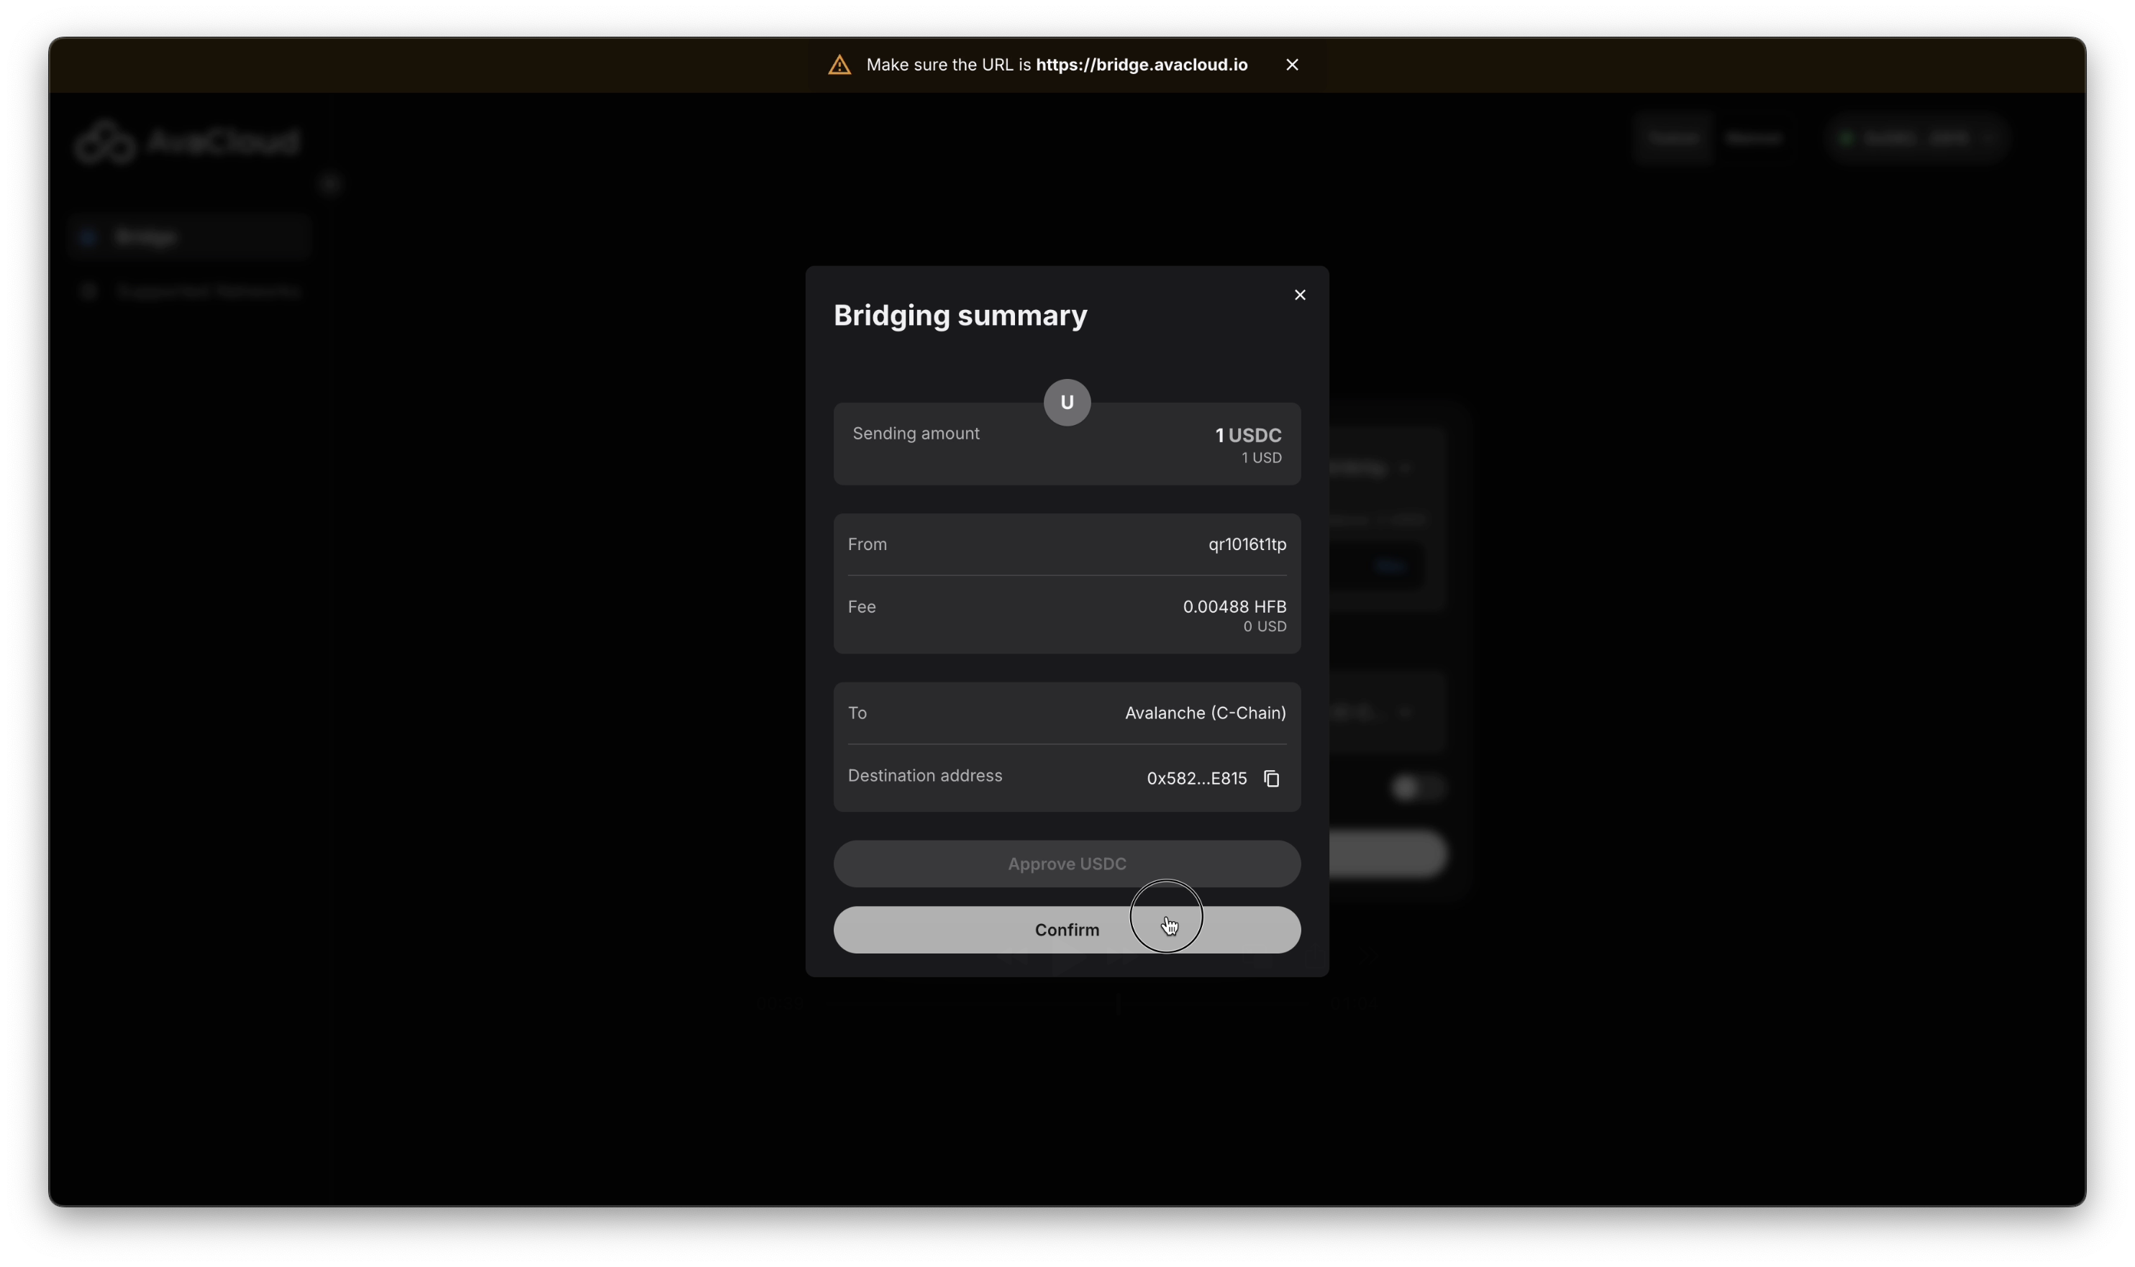Click the bridge.avacloud.io URL text
This screenshot has height=1267, width=2135.
[1141, 65]
